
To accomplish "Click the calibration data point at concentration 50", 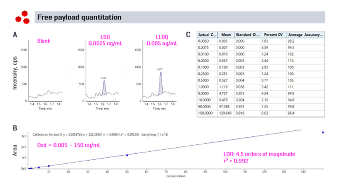I will point(127,155).
